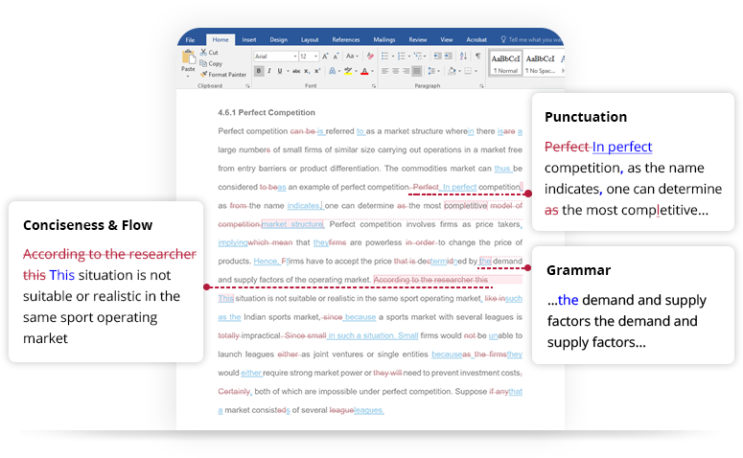743x458 pixels.
Task: Increase the font size
Action: tap(325, 57)
